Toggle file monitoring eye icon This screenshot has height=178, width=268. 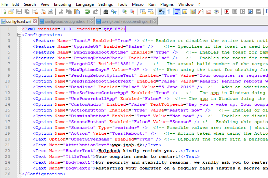click(x=216, y=12)
